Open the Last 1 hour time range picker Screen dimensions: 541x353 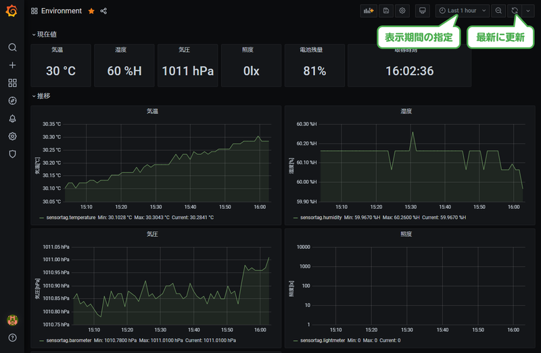coord(463,11)
